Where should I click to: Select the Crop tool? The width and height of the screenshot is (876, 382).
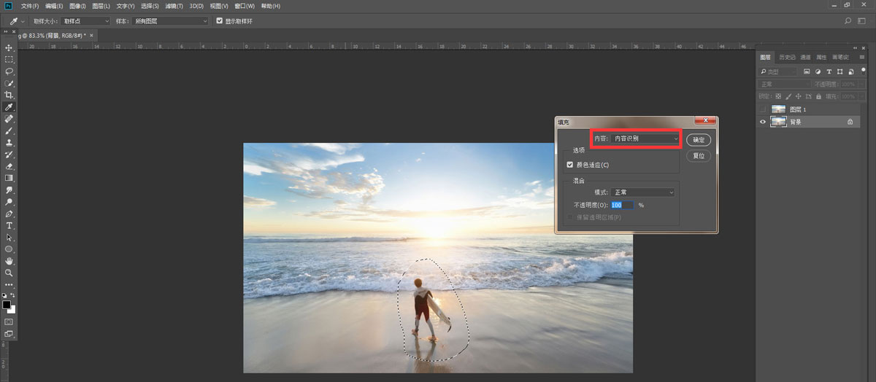[9, 95]
